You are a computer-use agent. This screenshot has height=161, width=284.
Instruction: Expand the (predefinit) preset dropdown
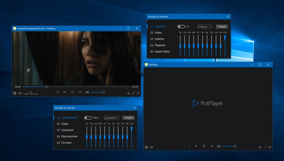pyautogui.click(x=111, y=118)
